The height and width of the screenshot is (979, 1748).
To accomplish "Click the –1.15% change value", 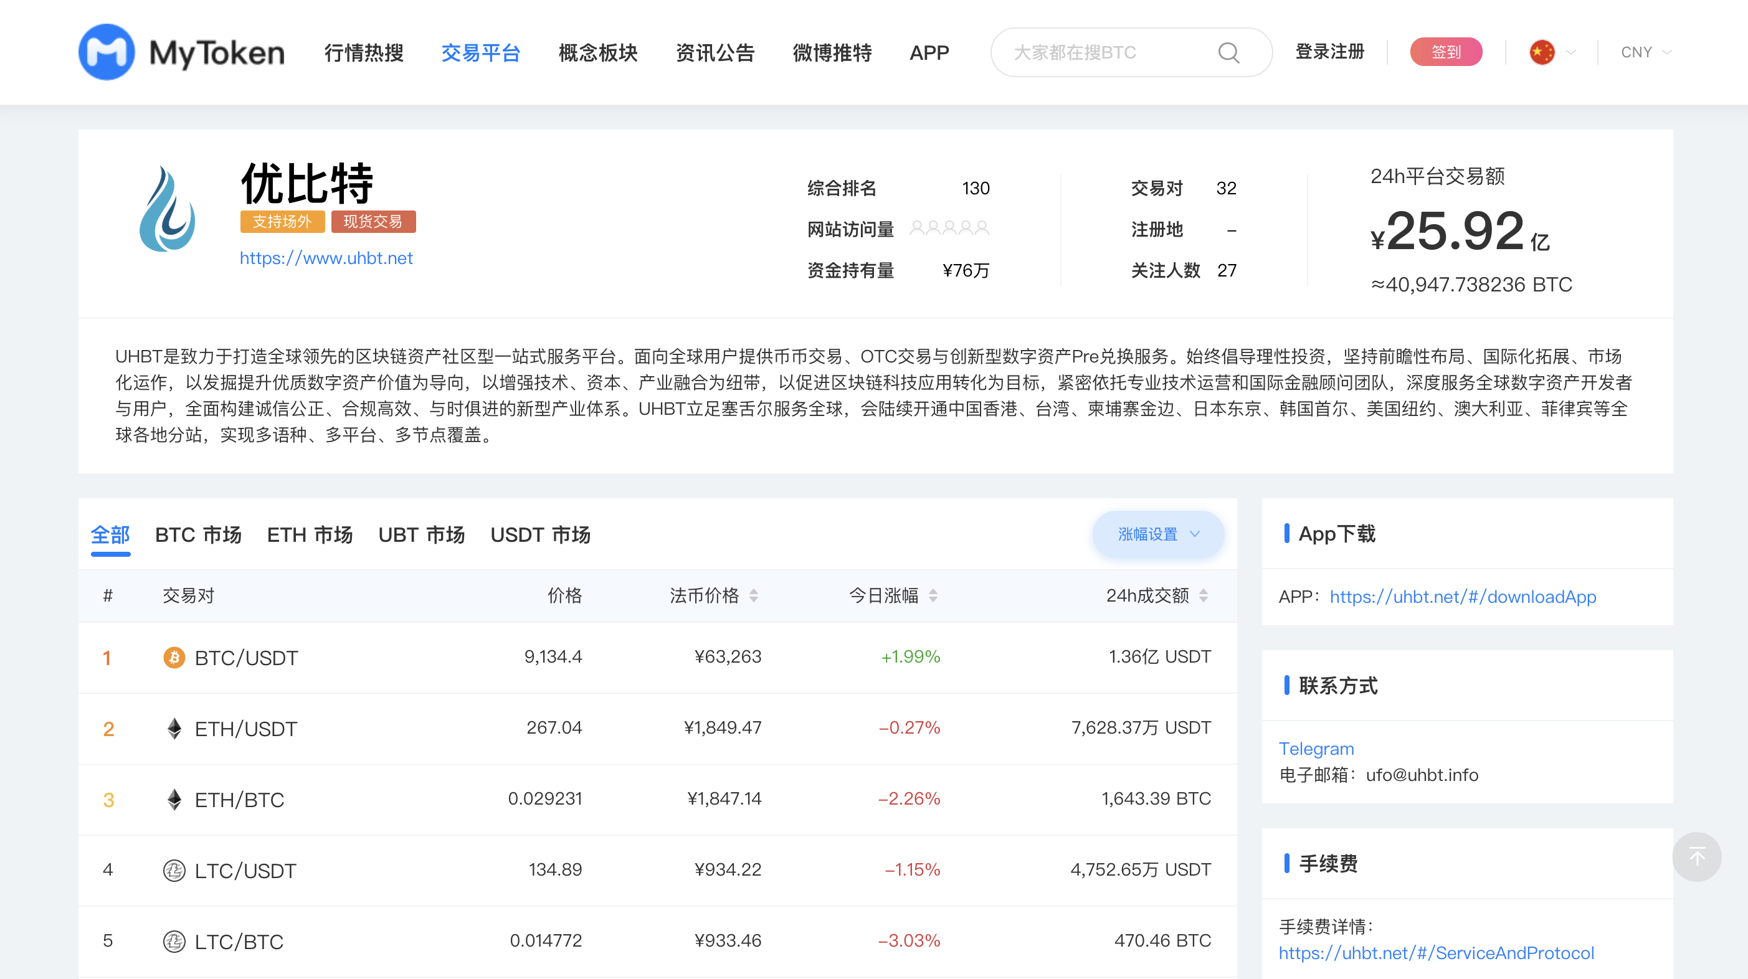I will coord(913,869).
